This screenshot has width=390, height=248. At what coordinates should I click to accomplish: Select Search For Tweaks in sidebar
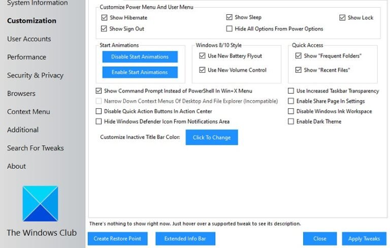pyautogui.click(x=35, y=148)
